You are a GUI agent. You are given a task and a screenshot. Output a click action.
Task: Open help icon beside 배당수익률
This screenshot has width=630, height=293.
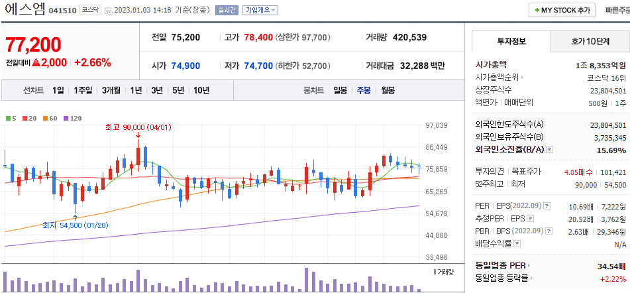pyautogui.click(x=517, y=243)
